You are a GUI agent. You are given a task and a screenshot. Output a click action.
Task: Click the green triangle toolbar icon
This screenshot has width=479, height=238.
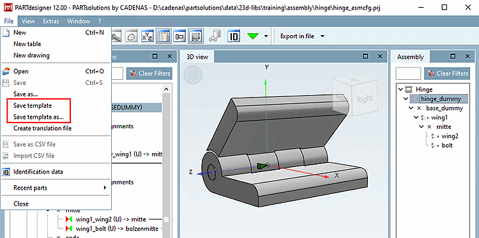(253, 36)
